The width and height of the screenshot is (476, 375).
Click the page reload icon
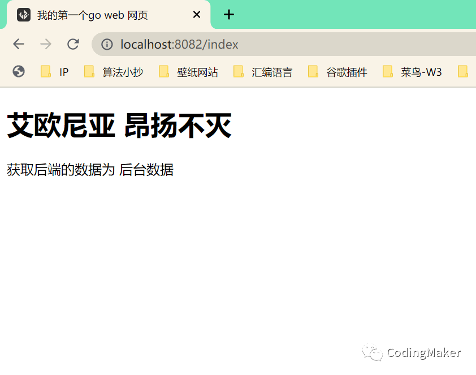pyautogui.click(x=73, y=44)
